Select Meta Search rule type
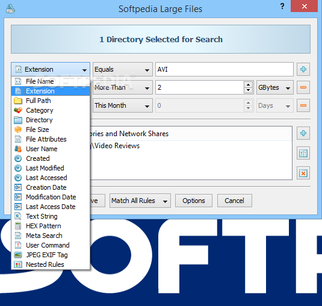The image size is (322, 306). click(x=51, y=236)
